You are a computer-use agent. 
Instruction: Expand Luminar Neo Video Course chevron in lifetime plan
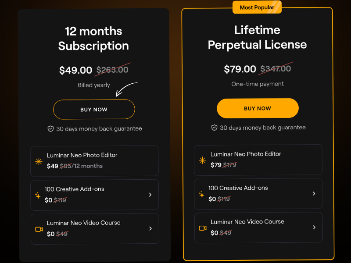314,227
